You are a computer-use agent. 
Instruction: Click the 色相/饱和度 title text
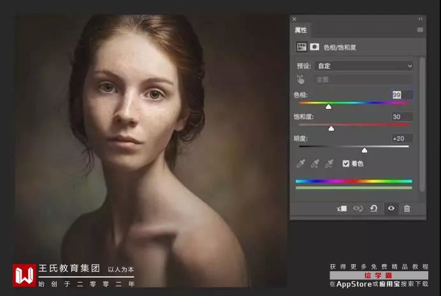click(340, 48)
